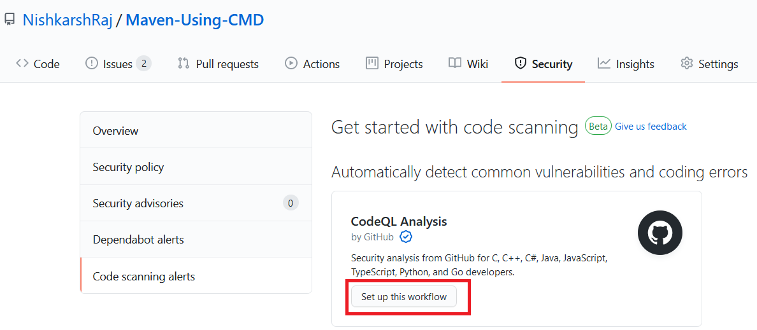Open Dependabot alerts in the sidebar

pos(138,240)
